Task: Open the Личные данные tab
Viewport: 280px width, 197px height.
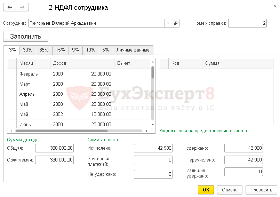Action: pyautogui.click(x=133, y=50)
